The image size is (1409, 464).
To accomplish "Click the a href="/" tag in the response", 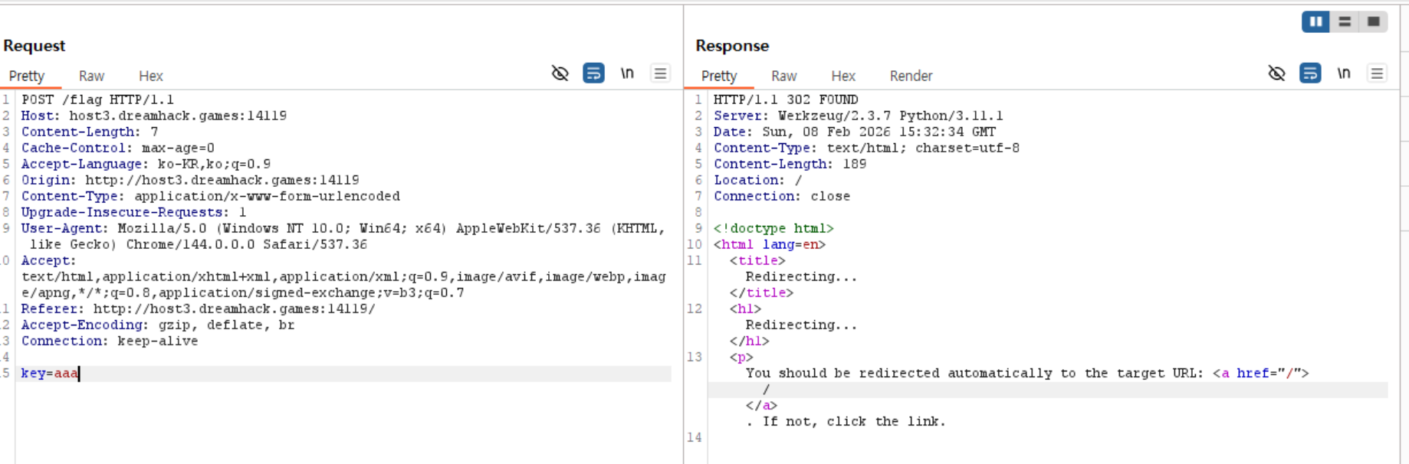I will pyautogui.click(x=1261, y=373).
